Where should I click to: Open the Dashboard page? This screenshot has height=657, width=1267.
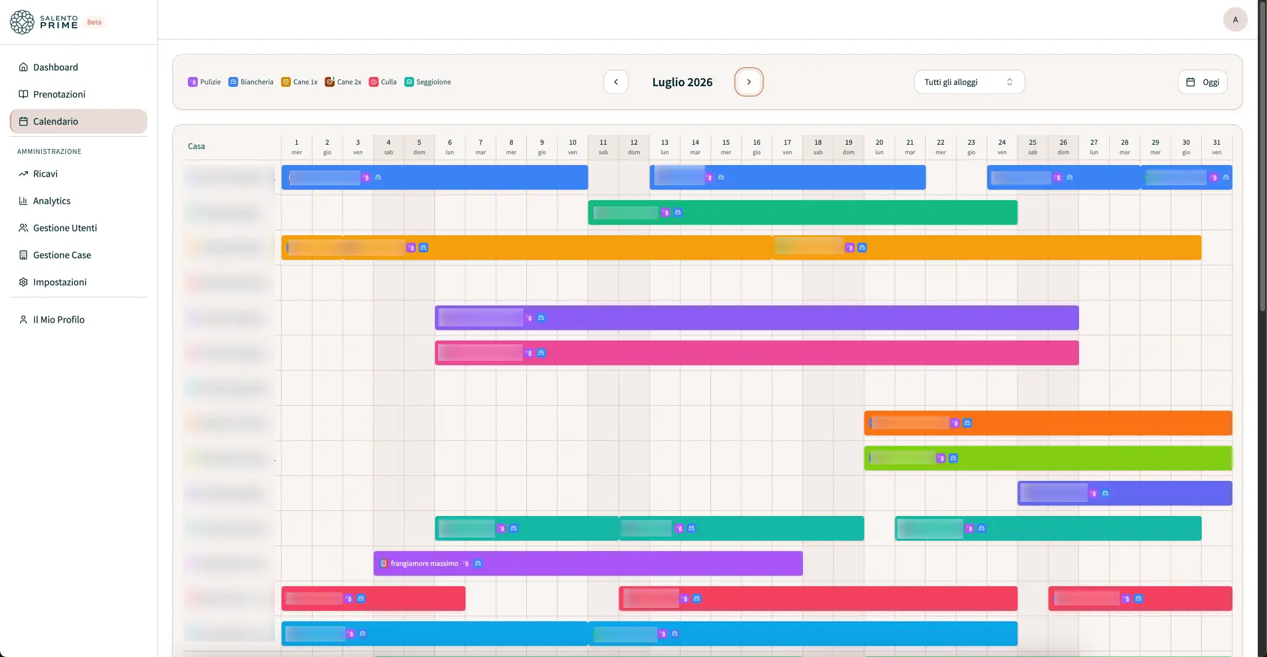pos(55,67)
